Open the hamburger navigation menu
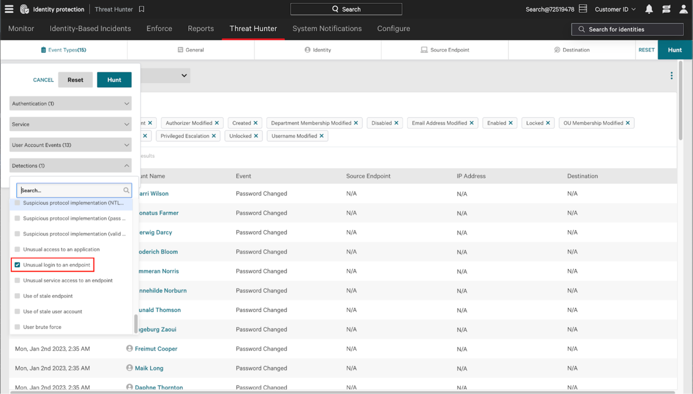This screenshot has height=394, width=693. (9, 9)
